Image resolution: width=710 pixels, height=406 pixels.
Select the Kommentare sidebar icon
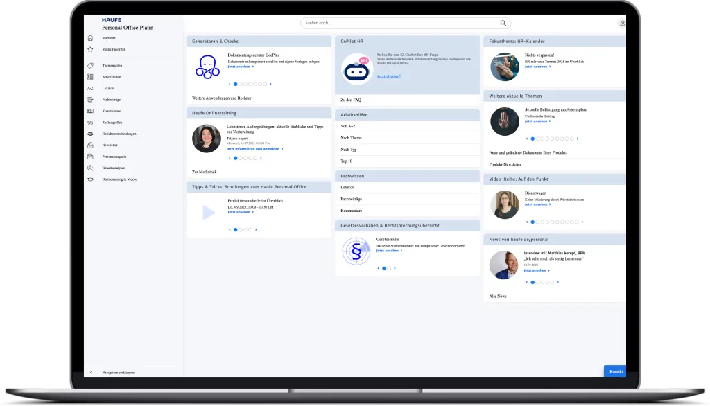(90, 111)
